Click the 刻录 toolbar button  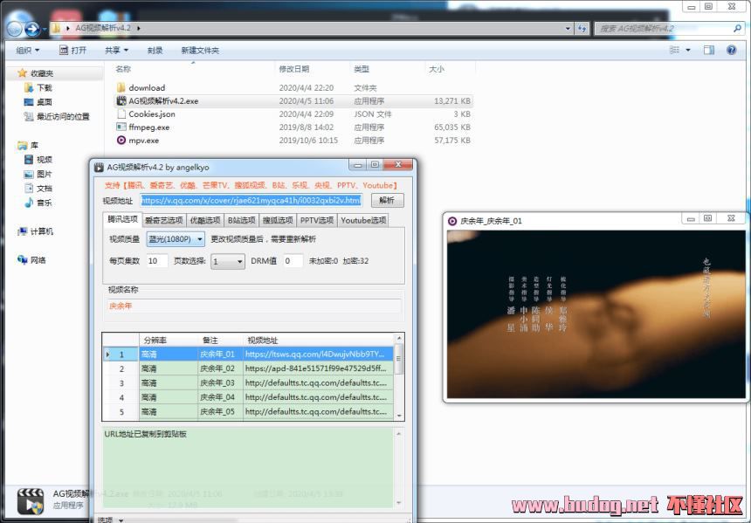[155, 51]
